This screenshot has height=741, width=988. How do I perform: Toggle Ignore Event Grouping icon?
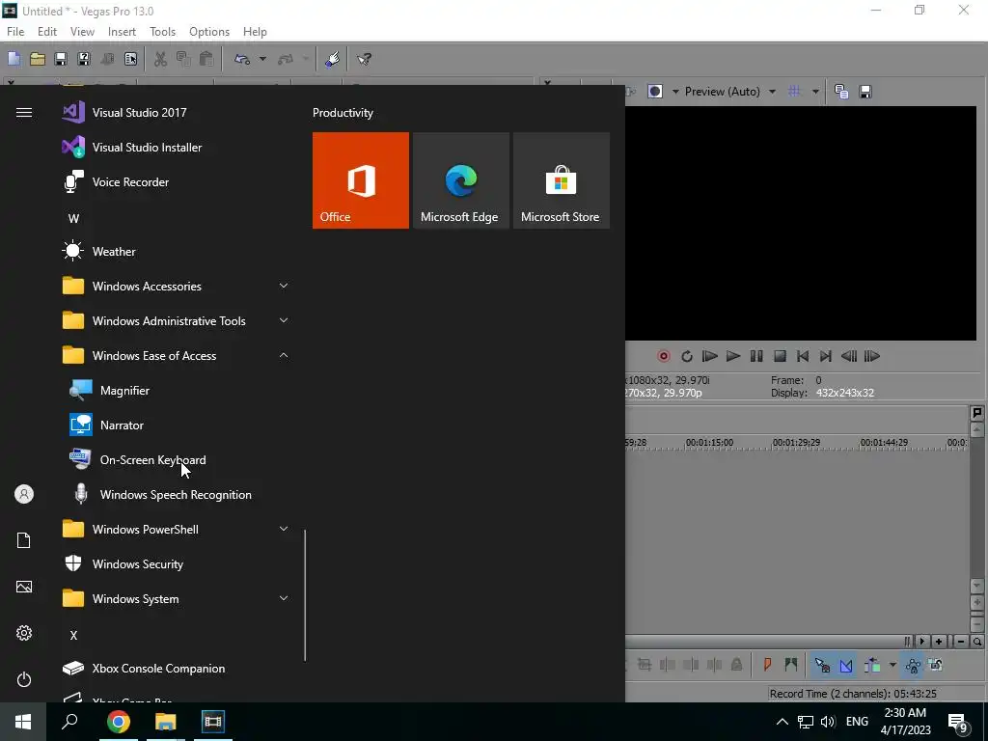(936, 665)
